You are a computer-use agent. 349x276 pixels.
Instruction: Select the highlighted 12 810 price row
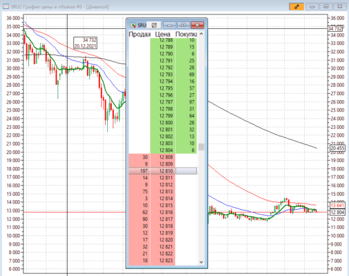pyautogui.click(x=162, y=171)
